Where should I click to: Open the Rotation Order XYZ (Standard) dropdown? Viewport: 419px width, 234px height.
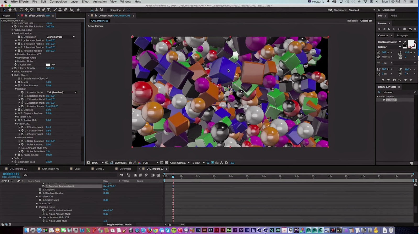point(62,92)
